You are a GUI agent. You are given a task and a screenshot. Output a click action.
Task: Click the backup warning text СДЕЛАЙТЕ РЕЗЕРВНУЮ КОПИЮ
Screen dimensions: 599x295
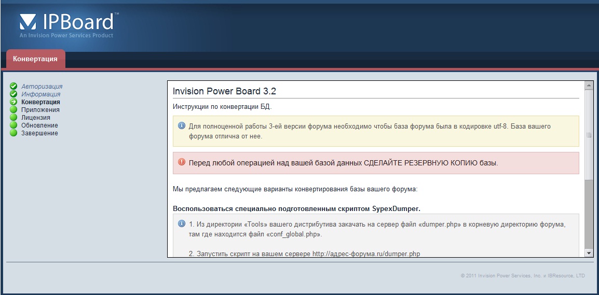pyautogui.click(x=420, y=163)
